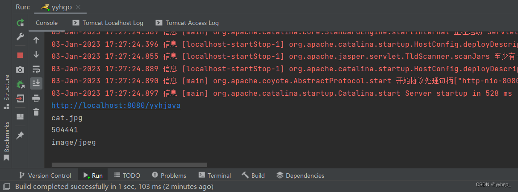Open the http://localhost:8080/yyhjava link
Screen dimensions: 518x192
coord(116,106)
